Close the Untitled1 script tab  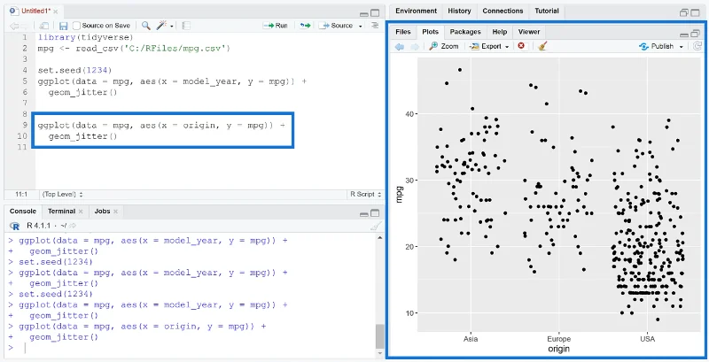55,11
